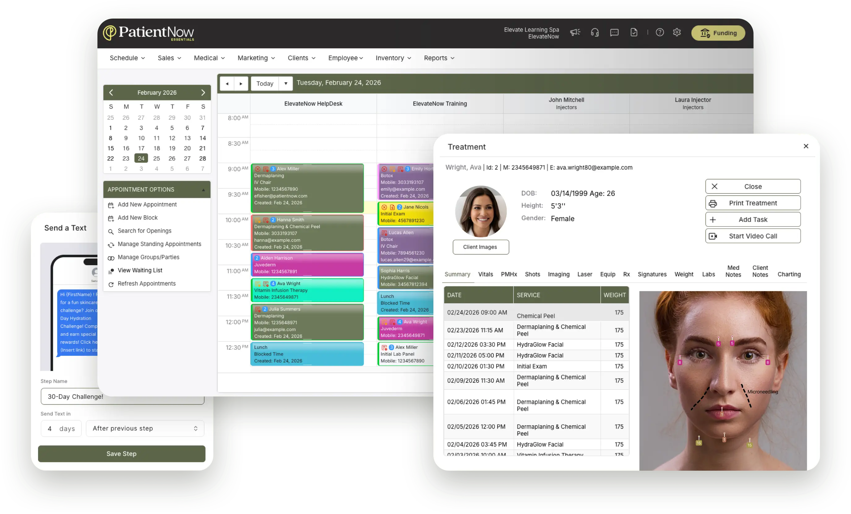Screen dimensions: 851x514
Task: Select February 26 in mini calendar
Action: 172,158
